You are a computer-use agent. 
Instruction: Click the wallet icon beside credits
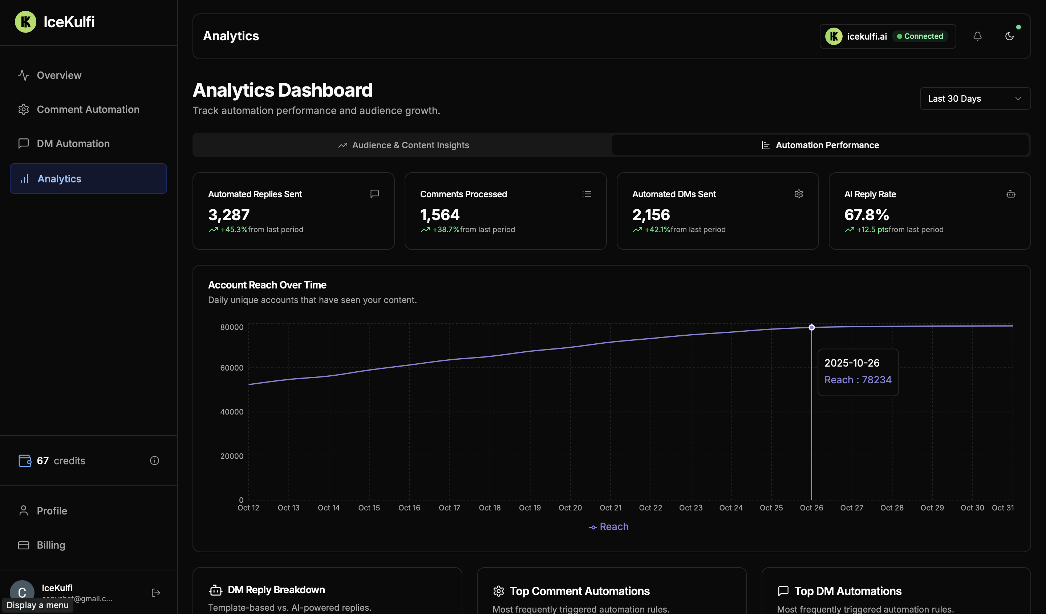click(25, 460)
